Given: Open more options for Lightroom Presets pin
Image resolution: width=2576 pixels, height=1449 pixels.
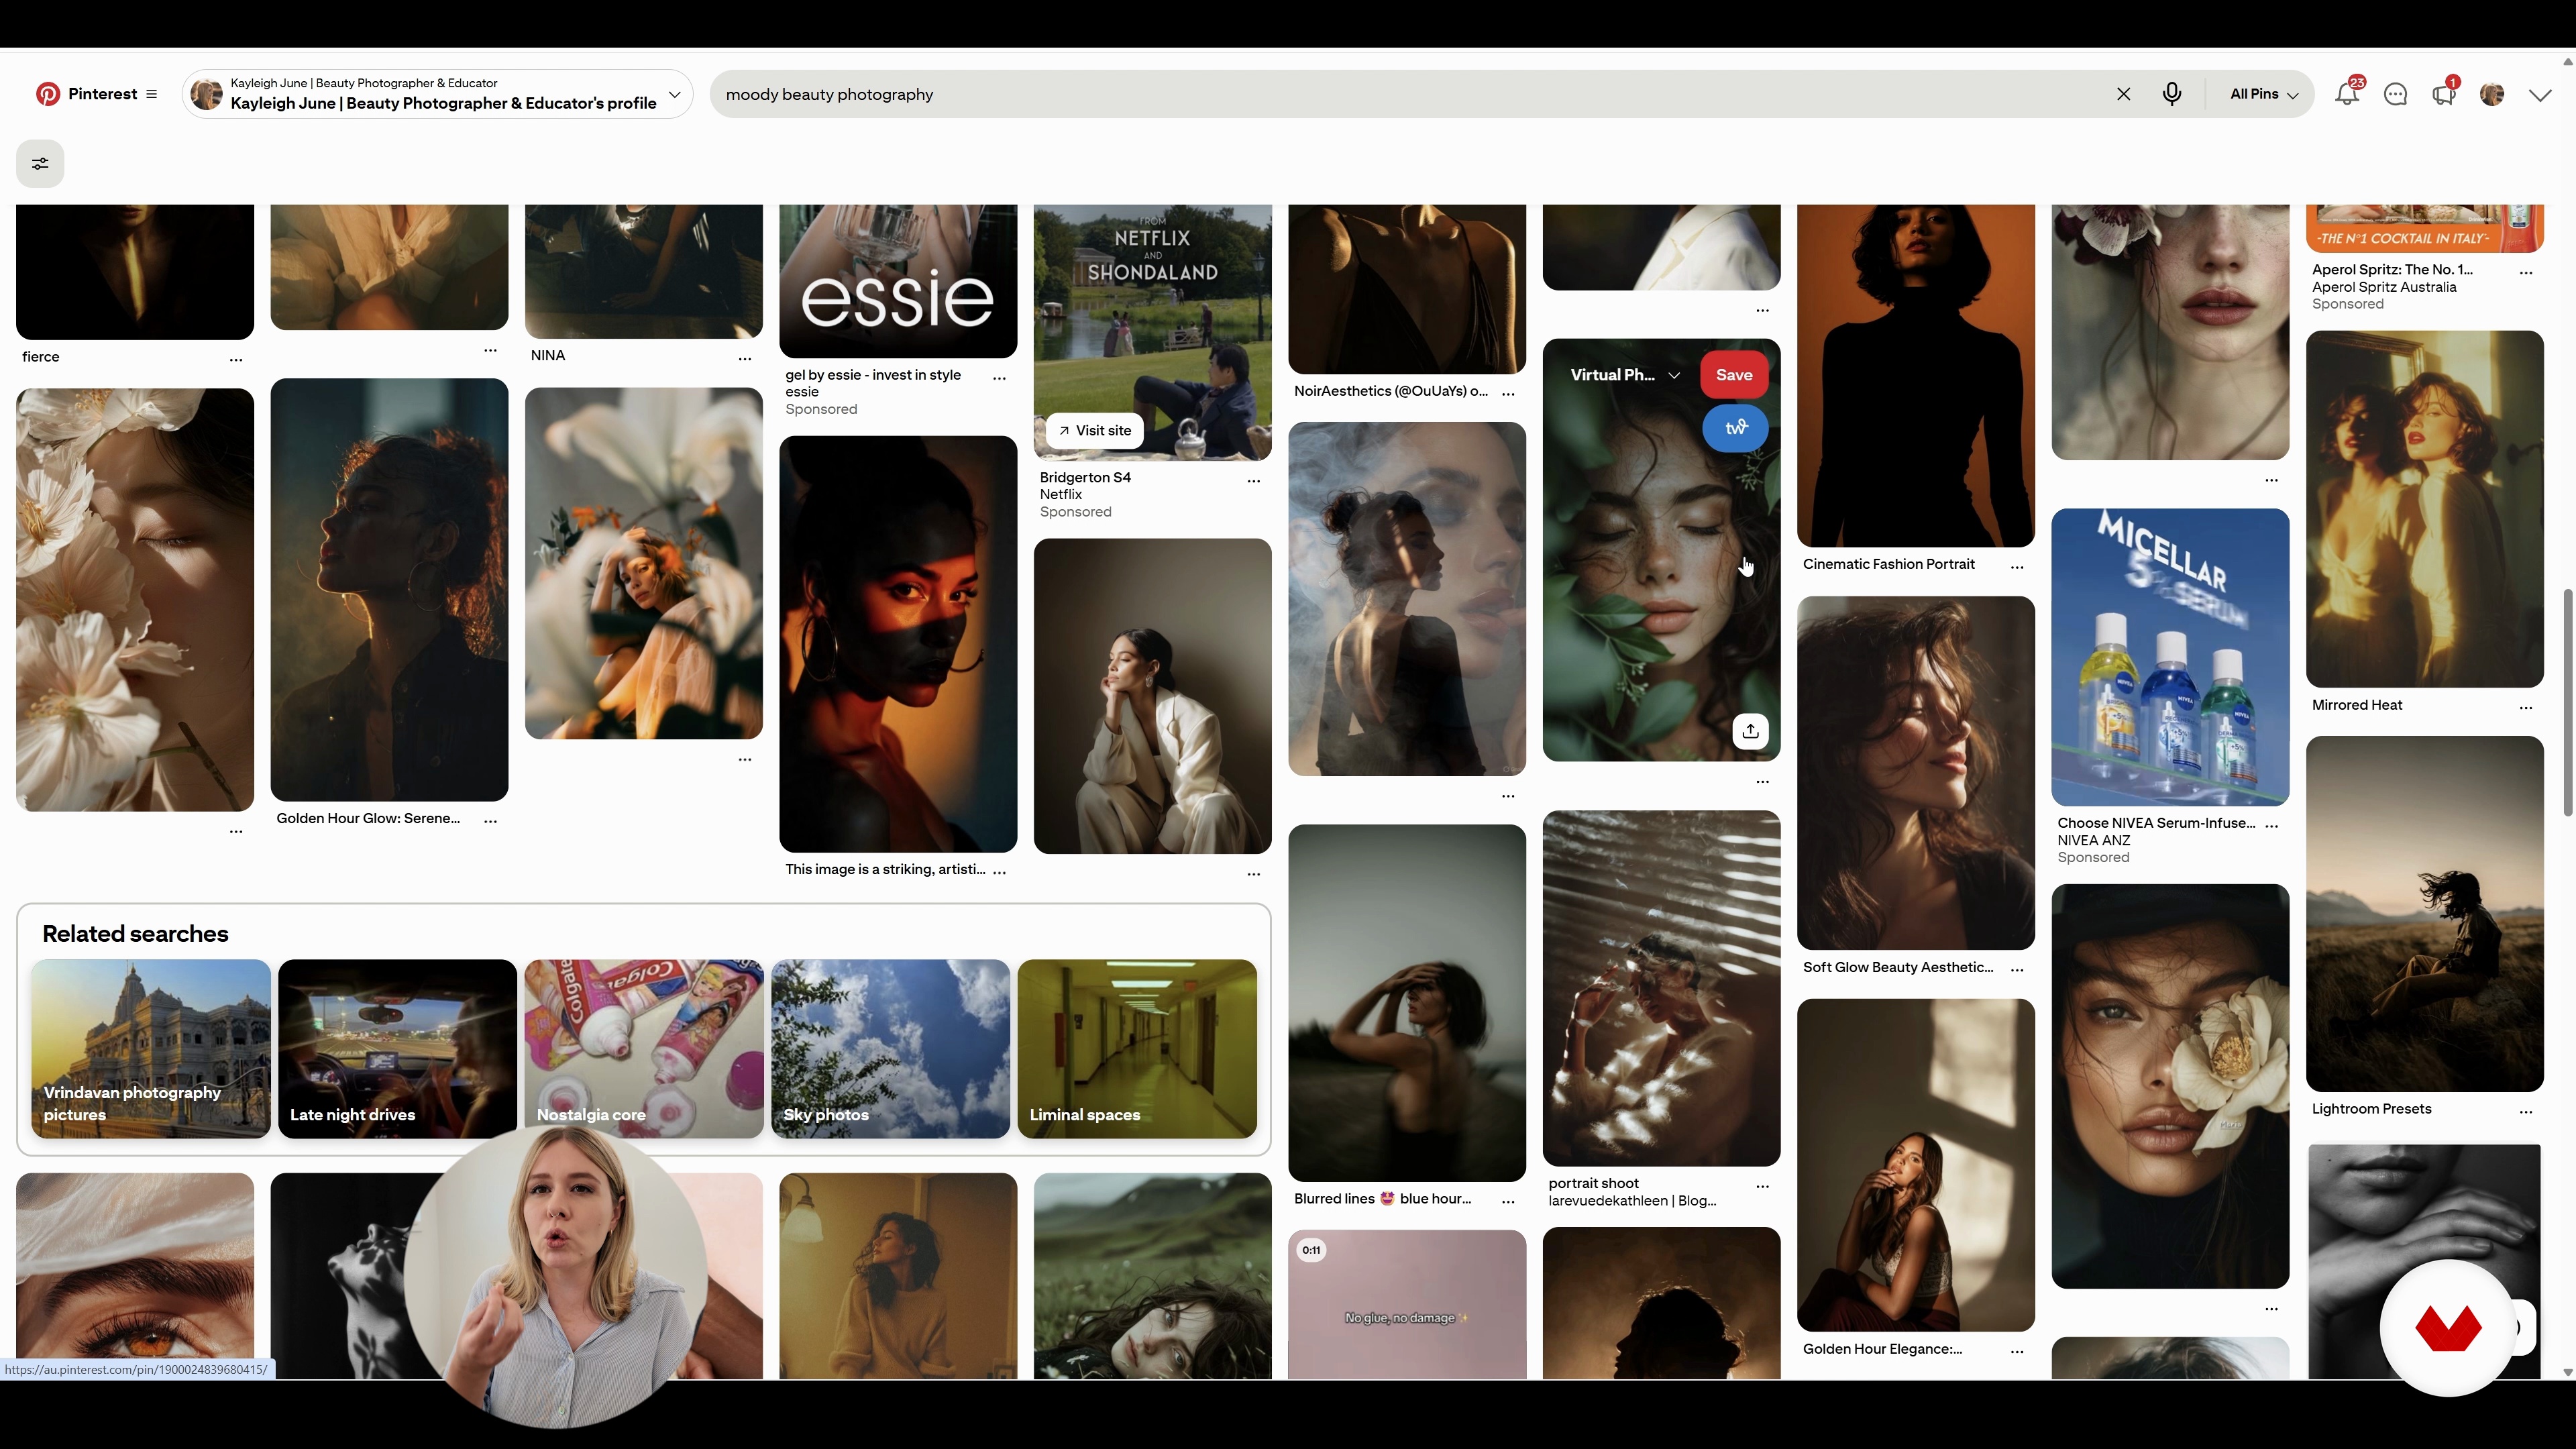Looking at the screenshot, I should tap(2526, 1112).
